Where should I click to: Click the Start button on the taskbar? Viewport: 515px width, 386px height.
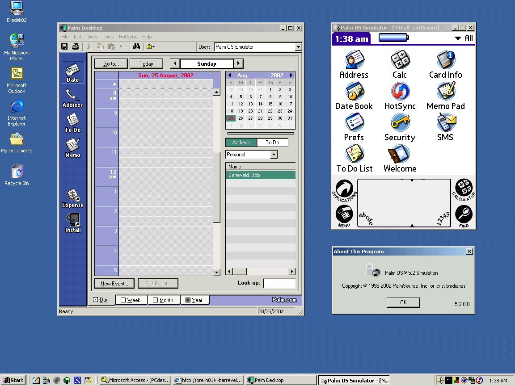pos(13,380)
